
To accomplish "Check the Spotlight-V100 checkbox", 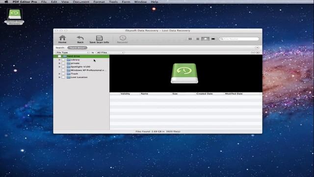I will (63, 67).
